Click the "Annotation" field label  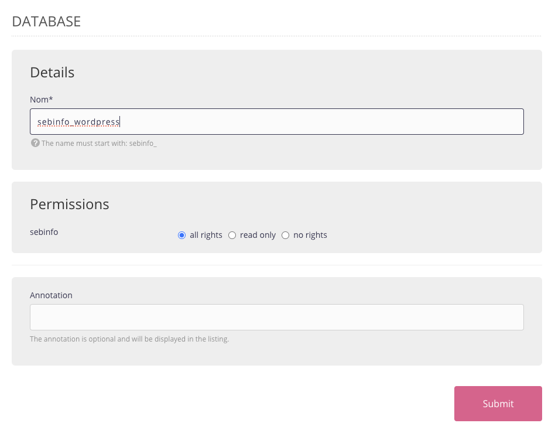click(x=51, y=295)
